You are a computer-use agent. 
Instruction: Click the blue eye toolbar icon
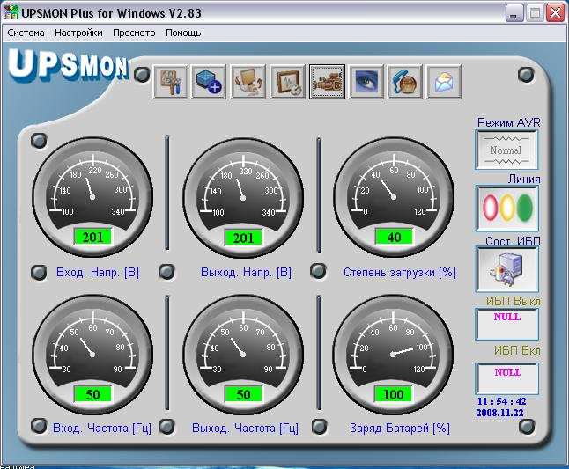tap(366, 82)
